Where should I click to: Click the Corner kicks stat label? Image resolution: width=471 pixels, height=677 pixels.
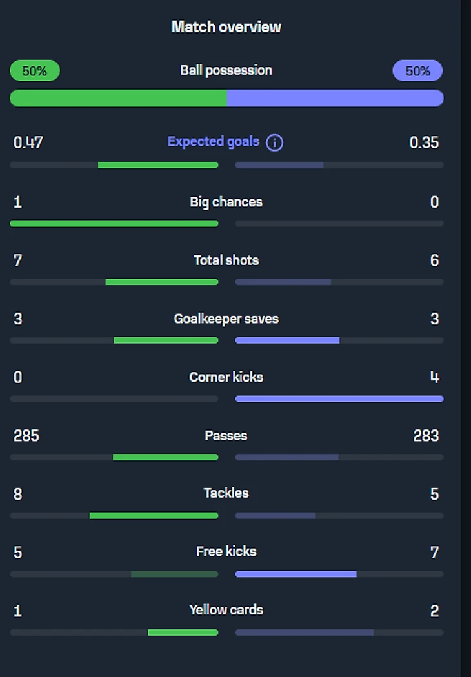(x=226, y=377)
